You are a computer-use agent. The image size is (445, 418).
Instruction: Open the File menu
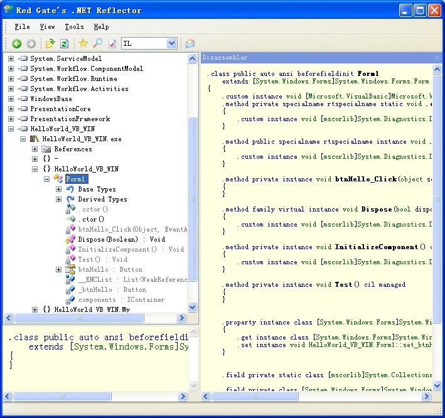click(22, 27)
